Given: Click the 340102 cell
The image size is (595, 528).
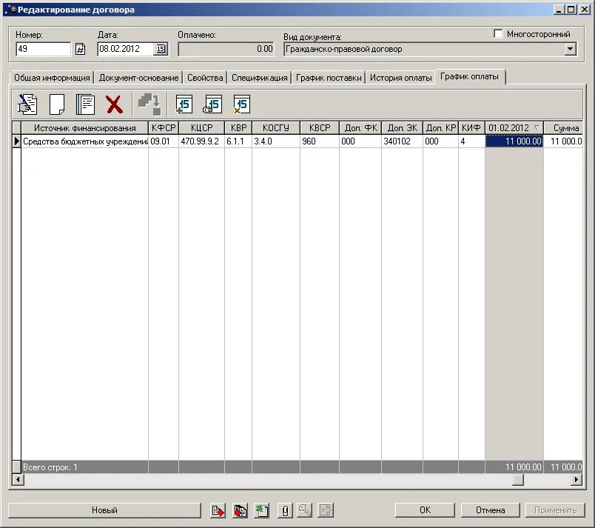Looking at the screenshot, I should [403, 141].
